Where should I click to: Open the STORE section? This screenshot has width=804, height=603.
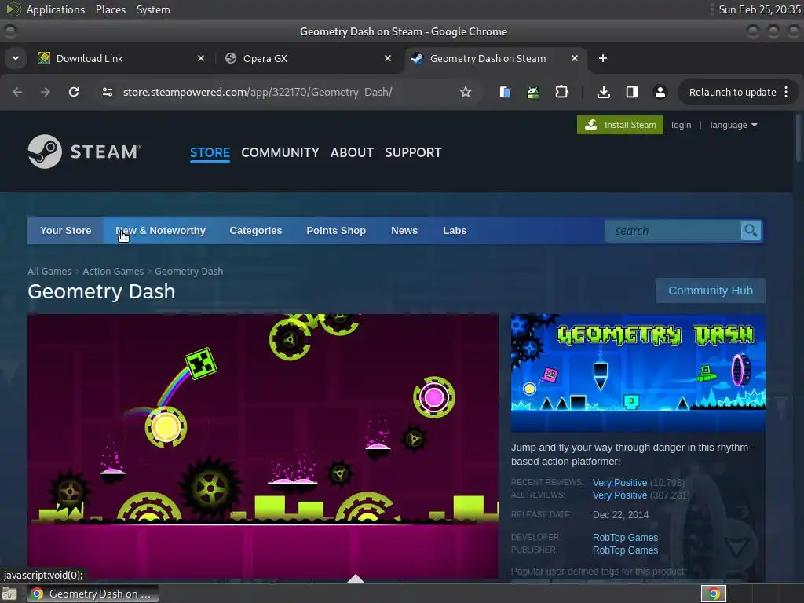(210, 153)
